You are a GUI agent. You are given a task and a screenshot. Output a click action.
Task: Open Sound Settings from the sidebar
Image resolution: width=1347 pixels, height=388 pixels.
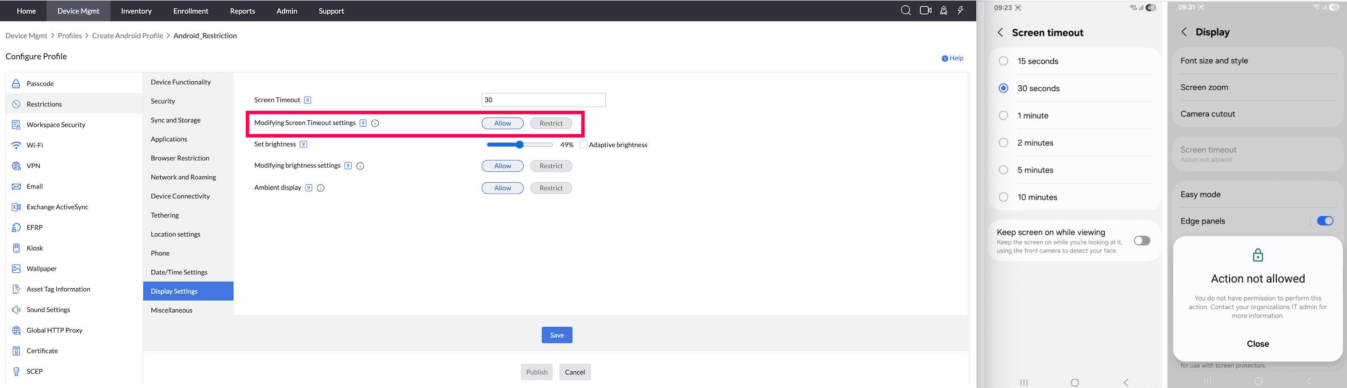point(48,309)
